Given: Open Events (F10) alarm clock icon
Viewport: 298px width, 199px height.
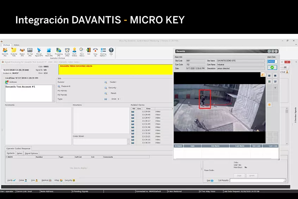Looking at the screenshot, I should 67,52.
